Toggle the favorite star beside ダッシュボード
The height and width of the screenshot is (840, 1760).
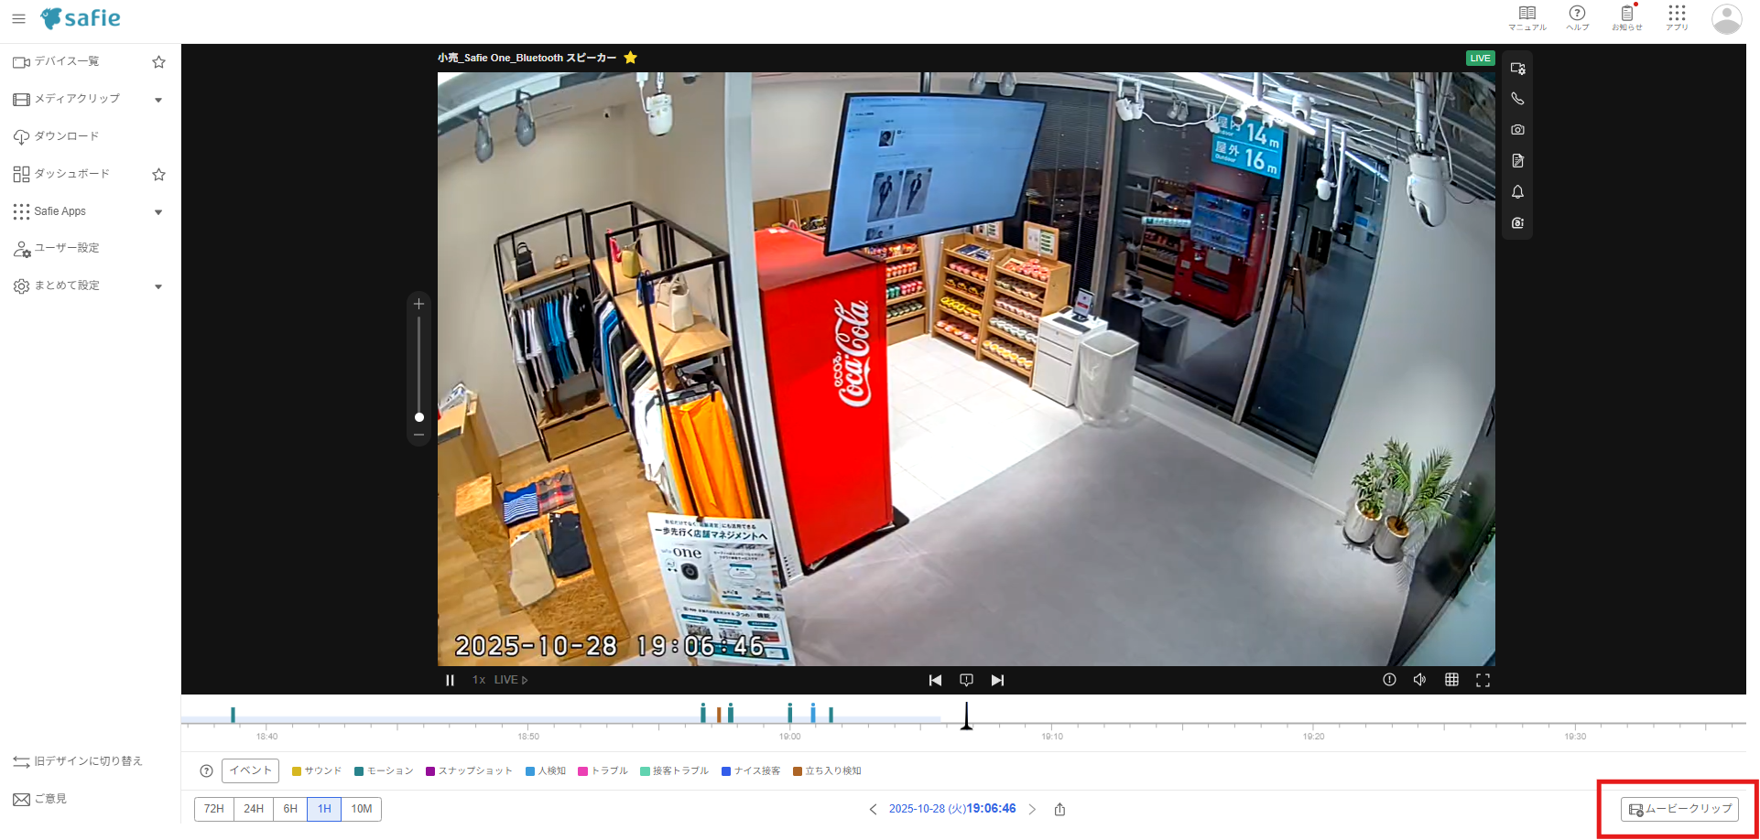click(x=158, y=174)
